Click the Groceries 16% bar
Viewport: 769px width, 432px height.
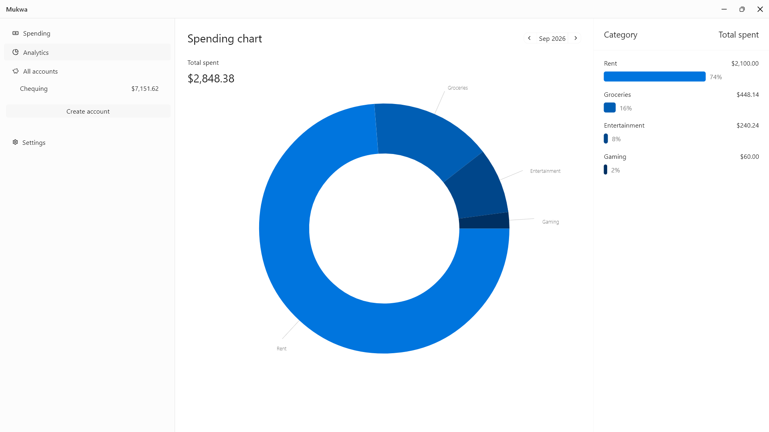pyautogui.click(x=610, y=108)
